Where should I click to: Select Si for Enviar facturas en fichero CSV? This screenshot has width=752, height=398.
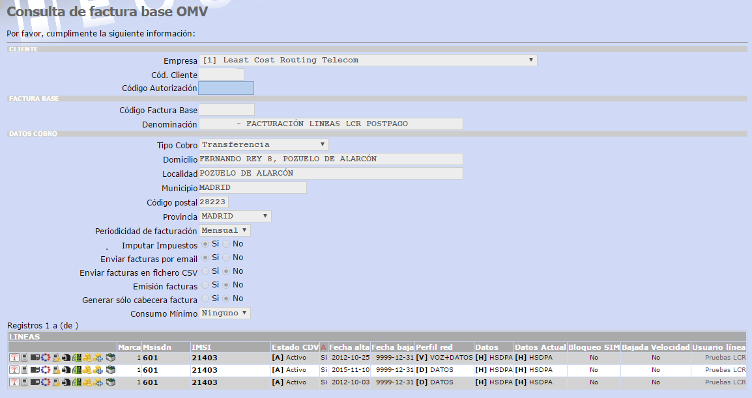pos(205,271)
